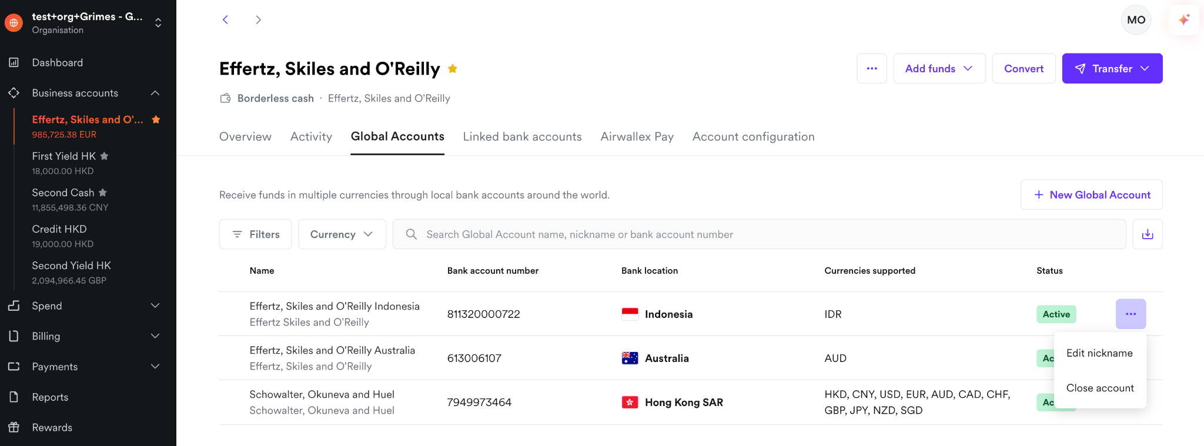The image size is (1204, 446).
Task: Expand the Billing section chevron
Action: [x=155, y=336]
